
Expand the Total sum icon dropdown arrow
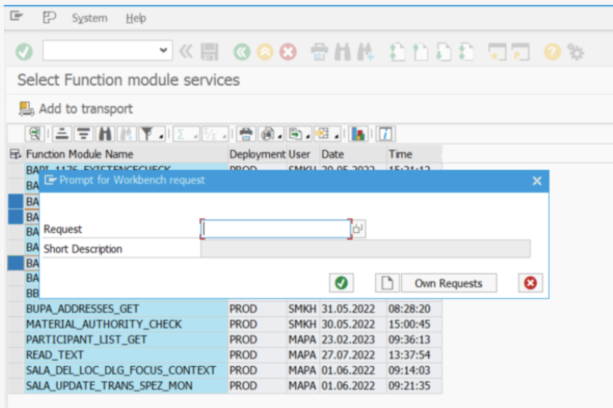(x=196, y=137)
